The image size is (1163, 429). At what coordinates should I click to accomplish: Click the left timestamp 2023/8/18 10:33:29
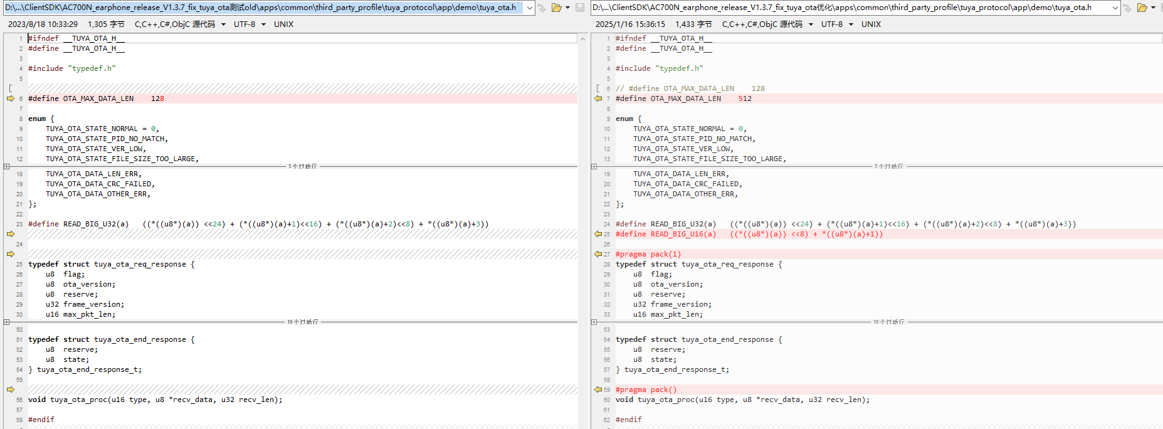point(43,24)
